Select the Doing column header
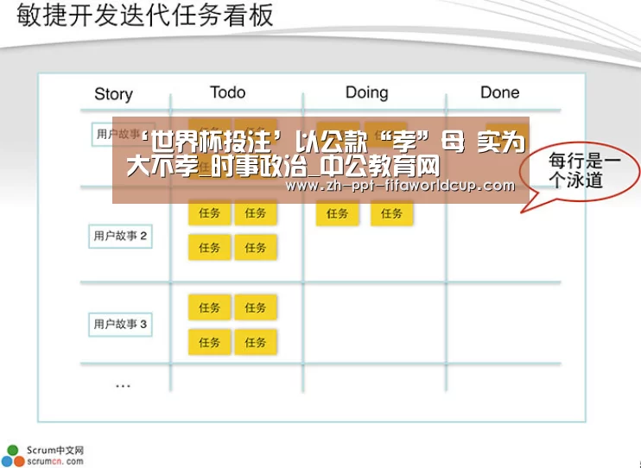641x468 pixels. coord(366,92)
